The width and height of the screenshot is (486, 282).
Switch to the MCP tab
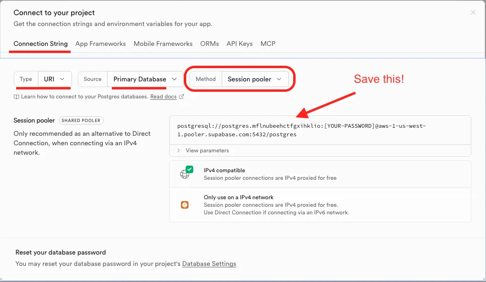pos(268,44)
